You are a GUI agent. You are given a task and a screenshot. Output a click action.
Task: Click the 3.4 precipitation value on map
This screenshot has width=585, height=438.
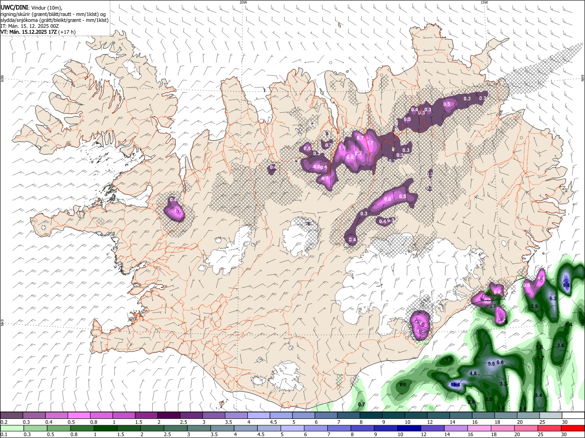538,395
